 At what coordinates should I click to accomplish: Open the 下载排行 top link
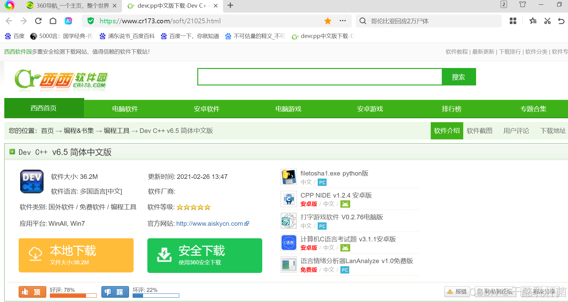510,52
